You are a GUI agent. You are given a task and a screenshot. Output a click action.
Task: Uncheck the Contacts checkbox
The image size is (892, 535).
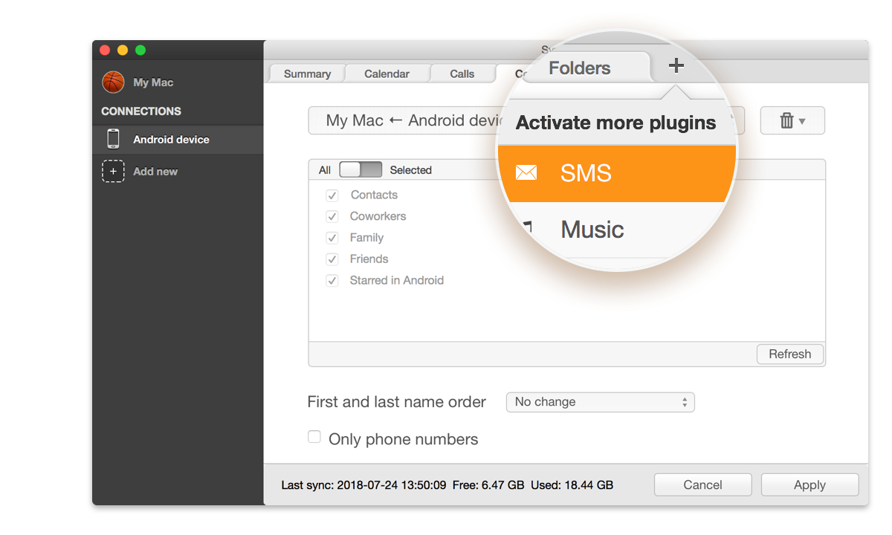[332, 195]
